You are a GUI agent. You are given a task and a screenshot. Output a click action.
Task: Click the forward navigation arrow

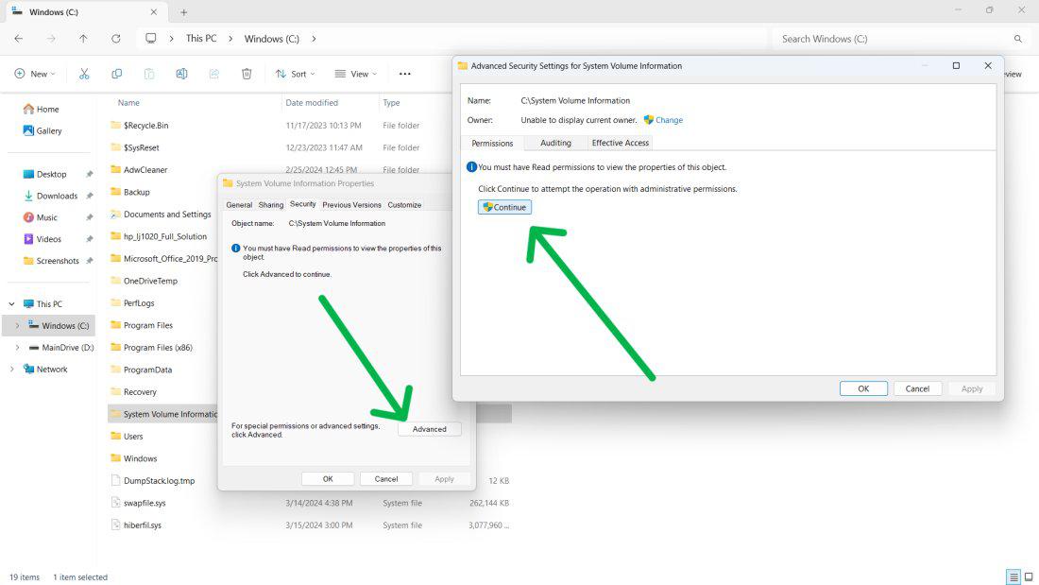coord(51,39)
